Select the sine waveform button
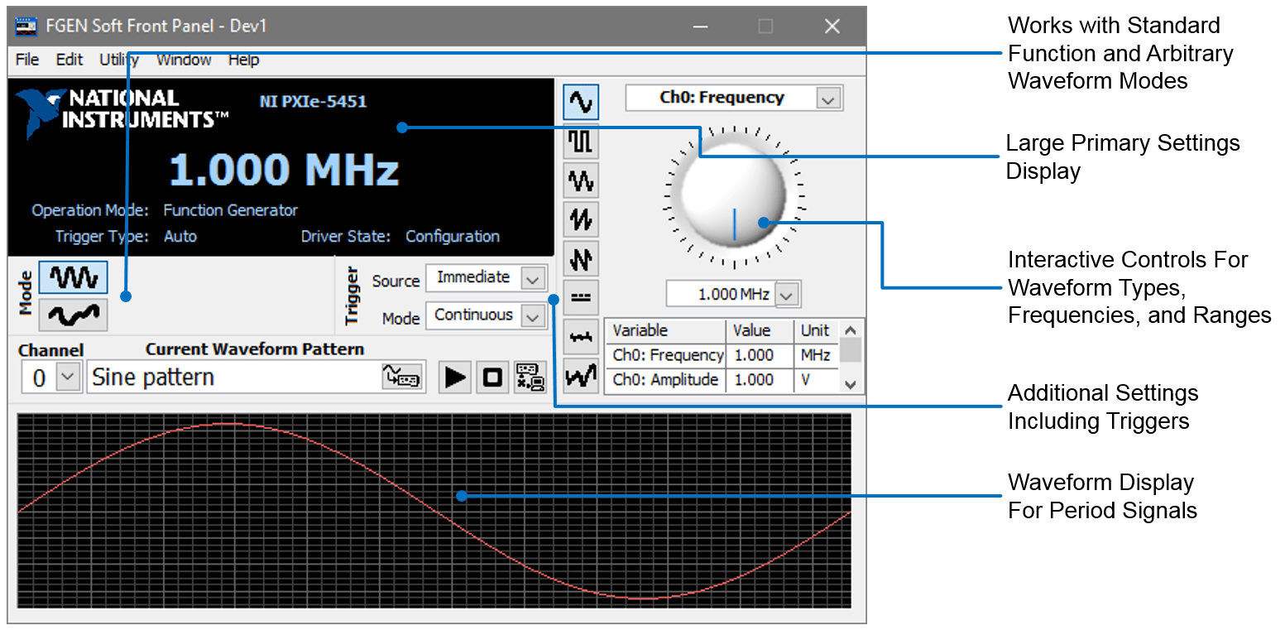Image resolution: width=1285 pixels, height=630 pixels. 581,102
